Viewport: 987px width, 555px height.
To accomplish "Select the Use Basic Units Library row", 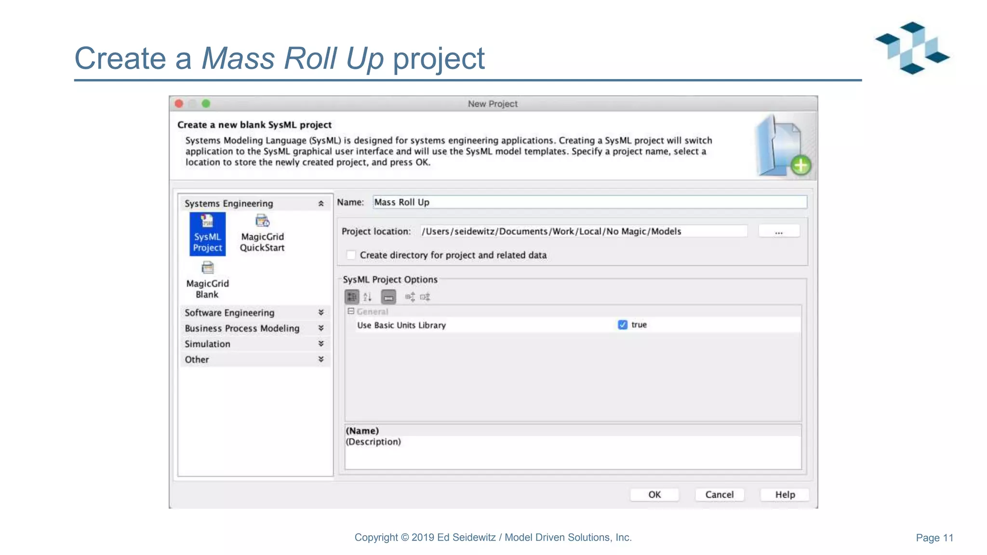I will pyautogui.click(x=574, y=325).
